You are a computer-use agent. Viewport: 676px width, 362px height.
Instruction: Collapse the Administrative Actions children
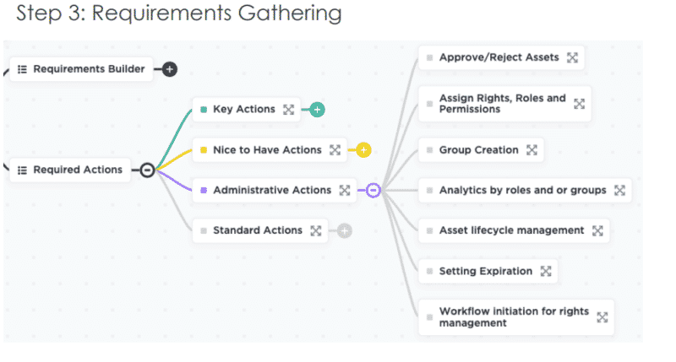coord(373,190)
